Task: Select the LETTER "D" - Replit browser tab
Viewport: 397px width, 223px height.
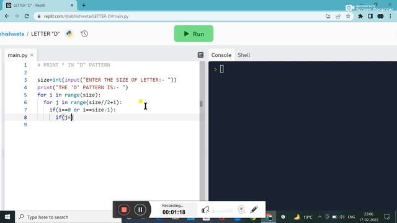Action: click(39, 6)
